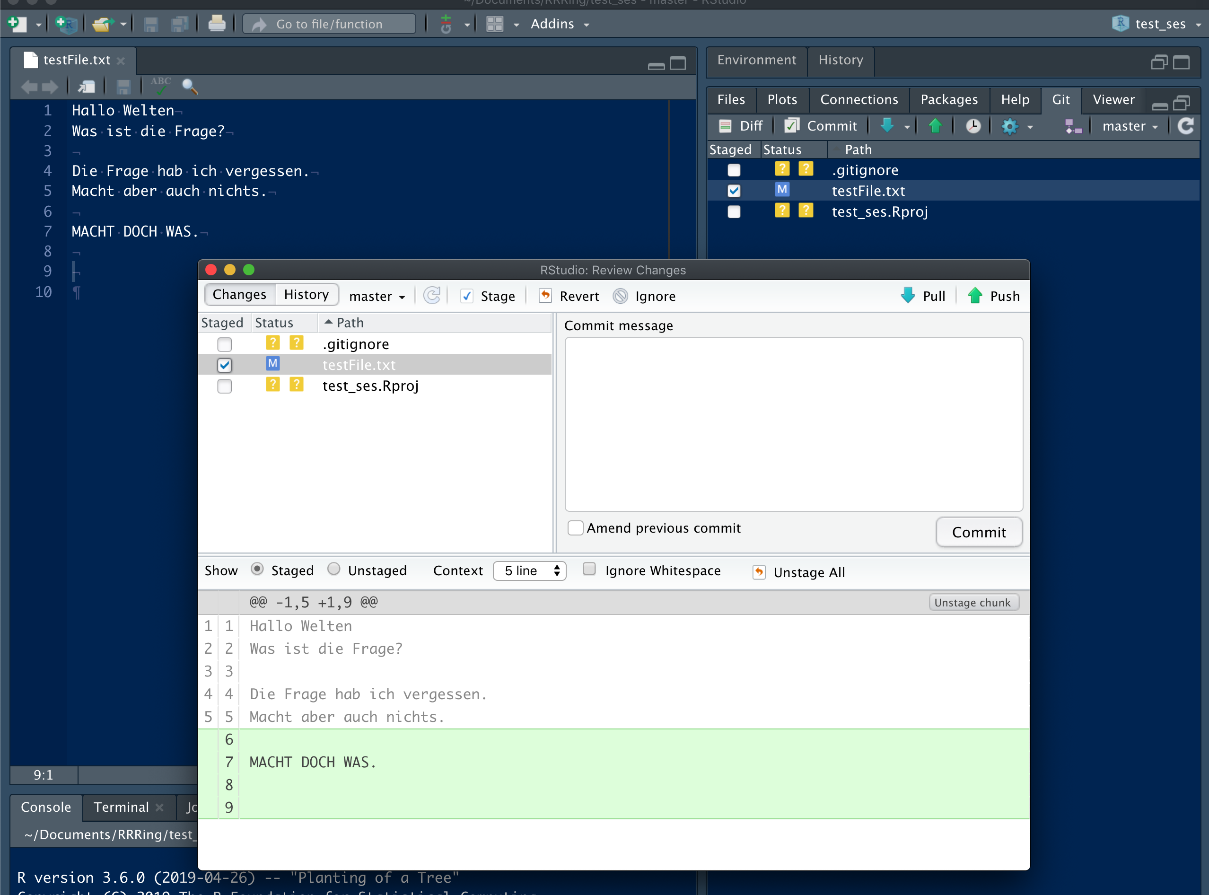This screenshot has width=1209, height=895.
Task: Select testFile.txt row in Git pane
Action: [953, 191]
